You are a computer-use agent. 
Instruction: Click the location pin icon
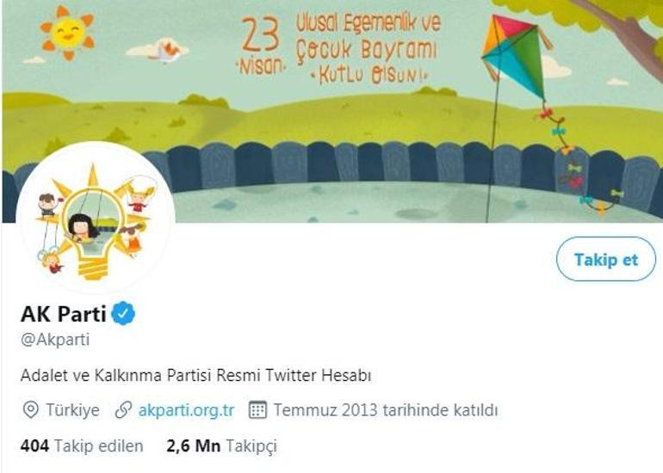30,410
